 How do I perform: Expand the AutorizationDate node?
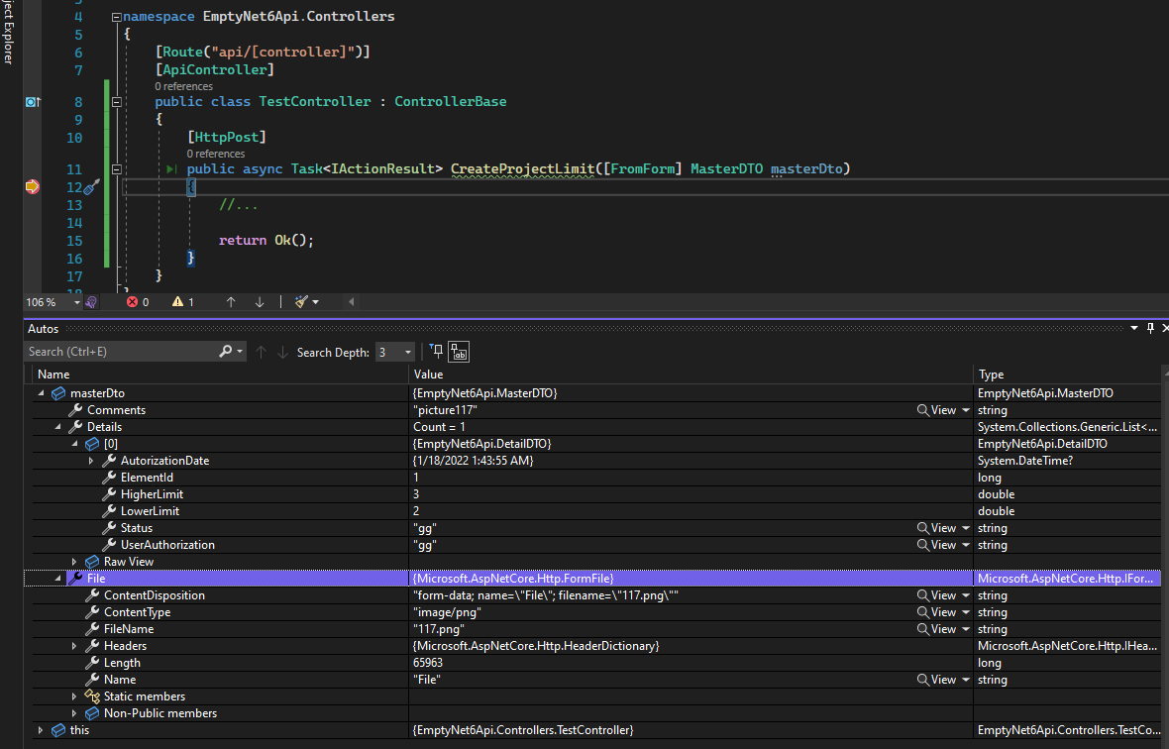(x=91, y=461)
